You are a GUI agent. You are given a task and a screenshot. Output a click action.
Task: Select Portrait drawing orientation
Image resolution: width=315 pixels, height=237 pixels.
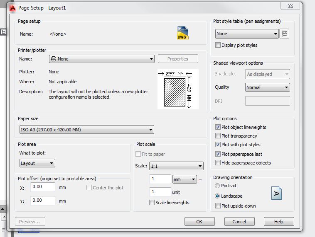click(217, 186)
